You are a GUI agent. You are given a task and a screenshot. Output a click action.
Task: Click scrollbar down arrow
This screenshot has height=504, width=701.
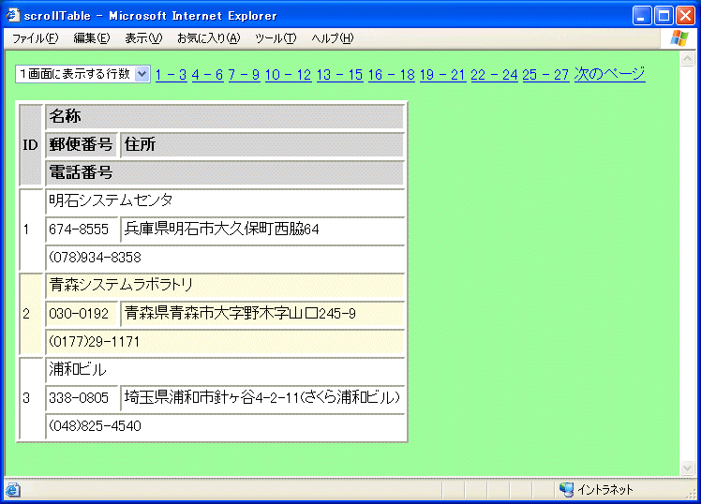[687, 468]
